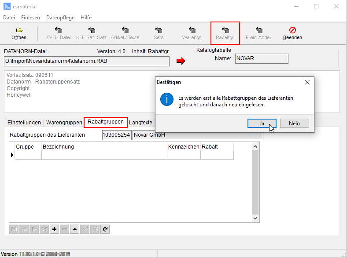The height and width of the screenshot is (258, 347).
Task: Confirm the dialog with Ja
Action: click(x=262, y=124)
